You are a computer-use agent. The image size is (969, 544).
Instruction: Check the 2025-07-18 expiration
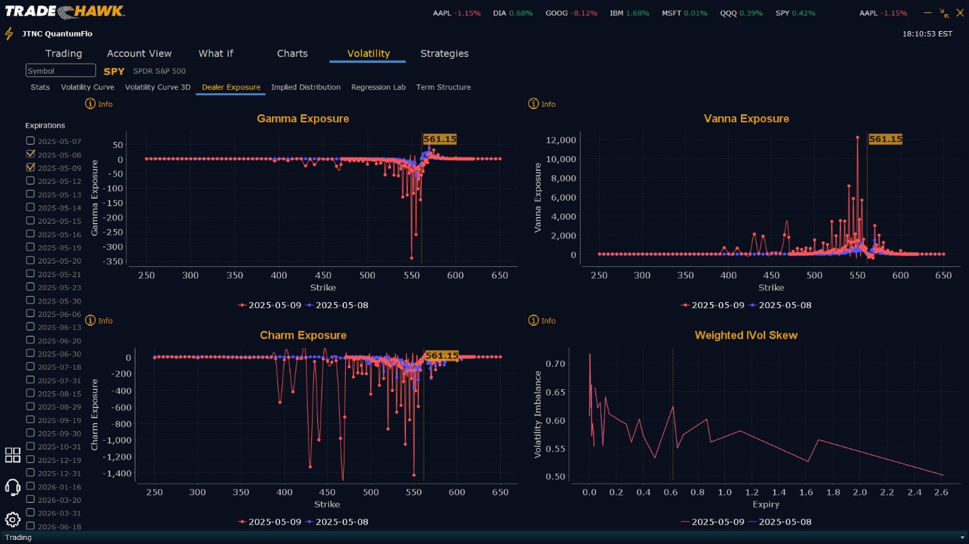(30, 366)
